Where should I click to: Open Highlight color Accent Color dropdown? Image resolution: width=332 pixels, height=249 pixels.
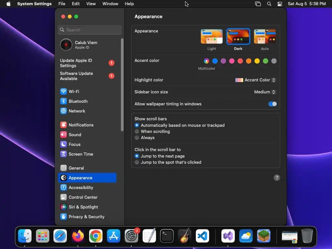(x=255, y=80)
